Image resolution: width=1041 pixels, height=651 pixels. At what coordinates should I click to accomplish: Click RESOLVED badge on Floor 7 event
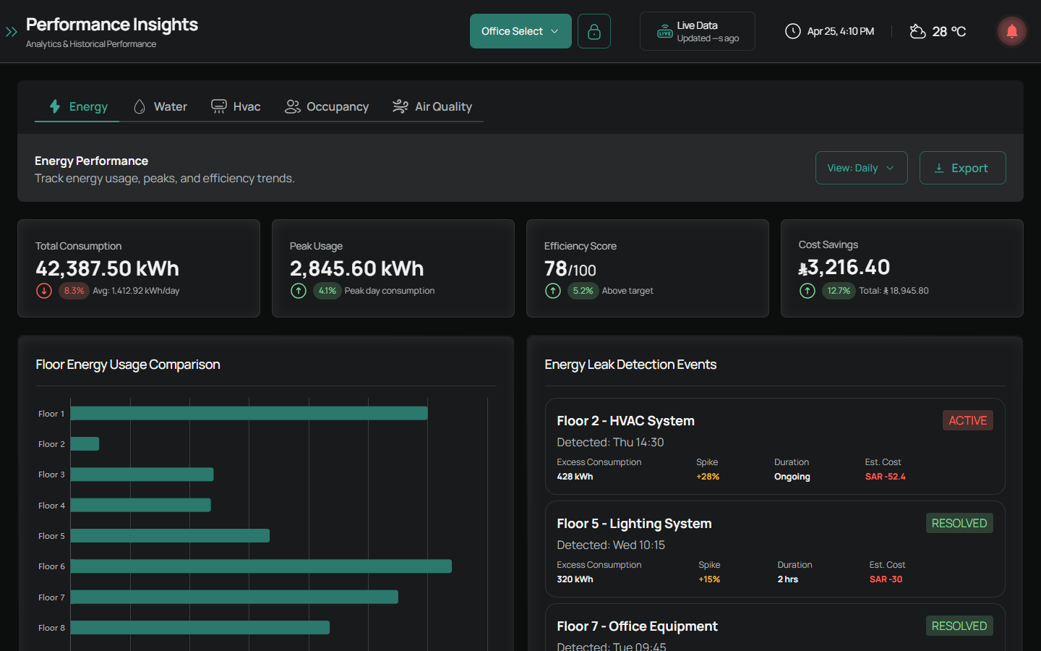point(959,626)
